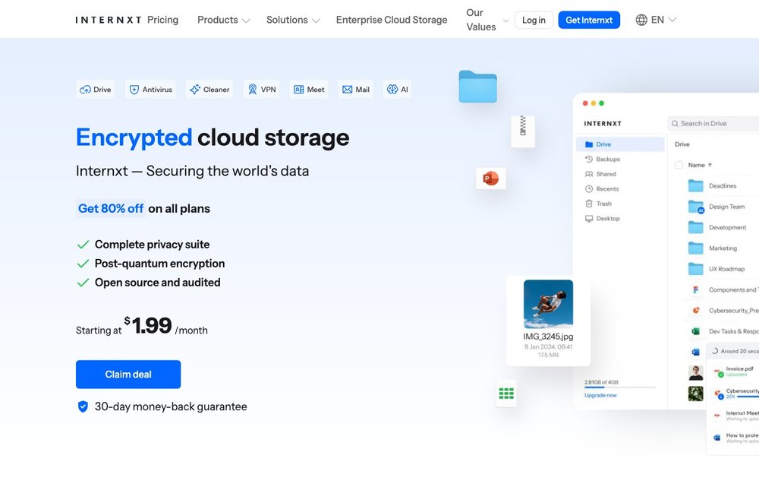
Task: Click the floating zip file icon
Action: pos(523,131)
